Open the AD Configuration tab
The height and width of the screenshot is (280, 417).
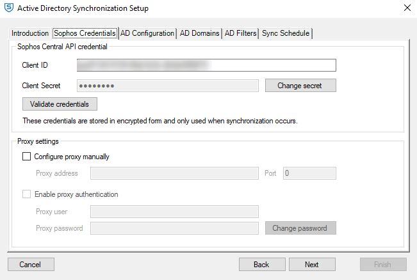tap(148, 33)
